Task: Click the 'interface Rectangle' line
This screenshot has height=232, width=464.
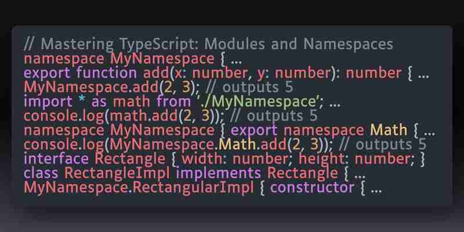Action: pyautogui.click(x=224, y=159)
